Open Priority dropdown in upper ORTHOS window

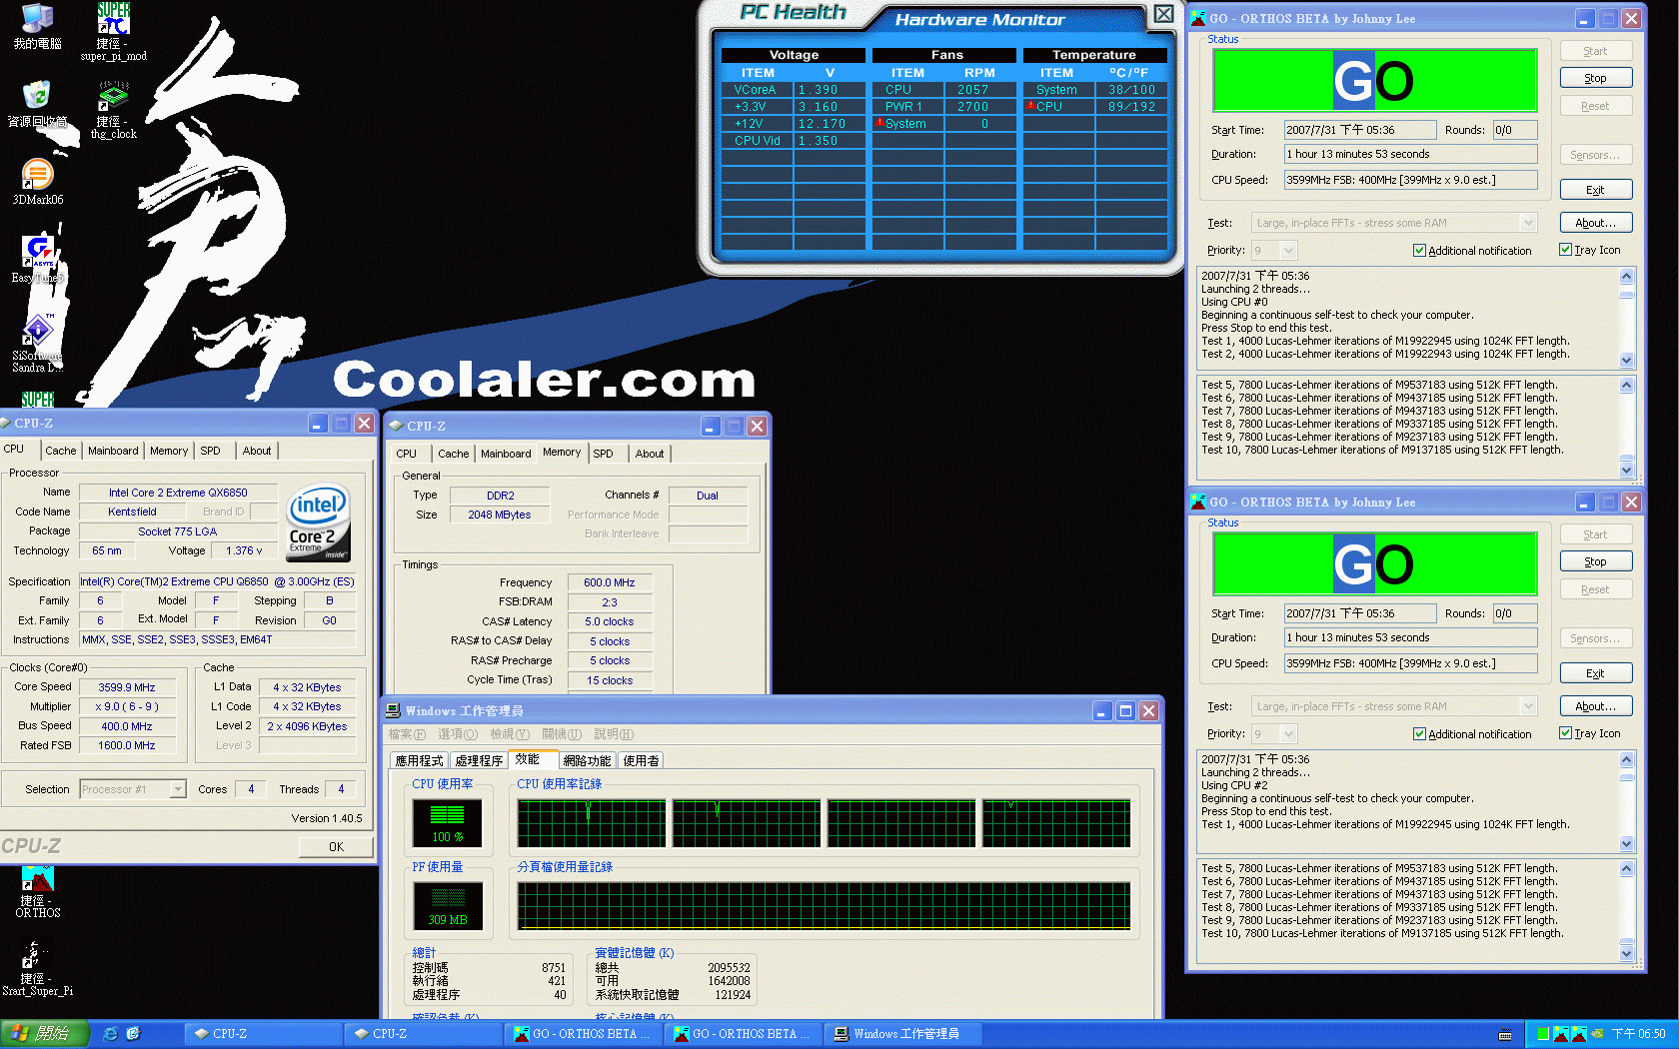[x=1288, y=251]
